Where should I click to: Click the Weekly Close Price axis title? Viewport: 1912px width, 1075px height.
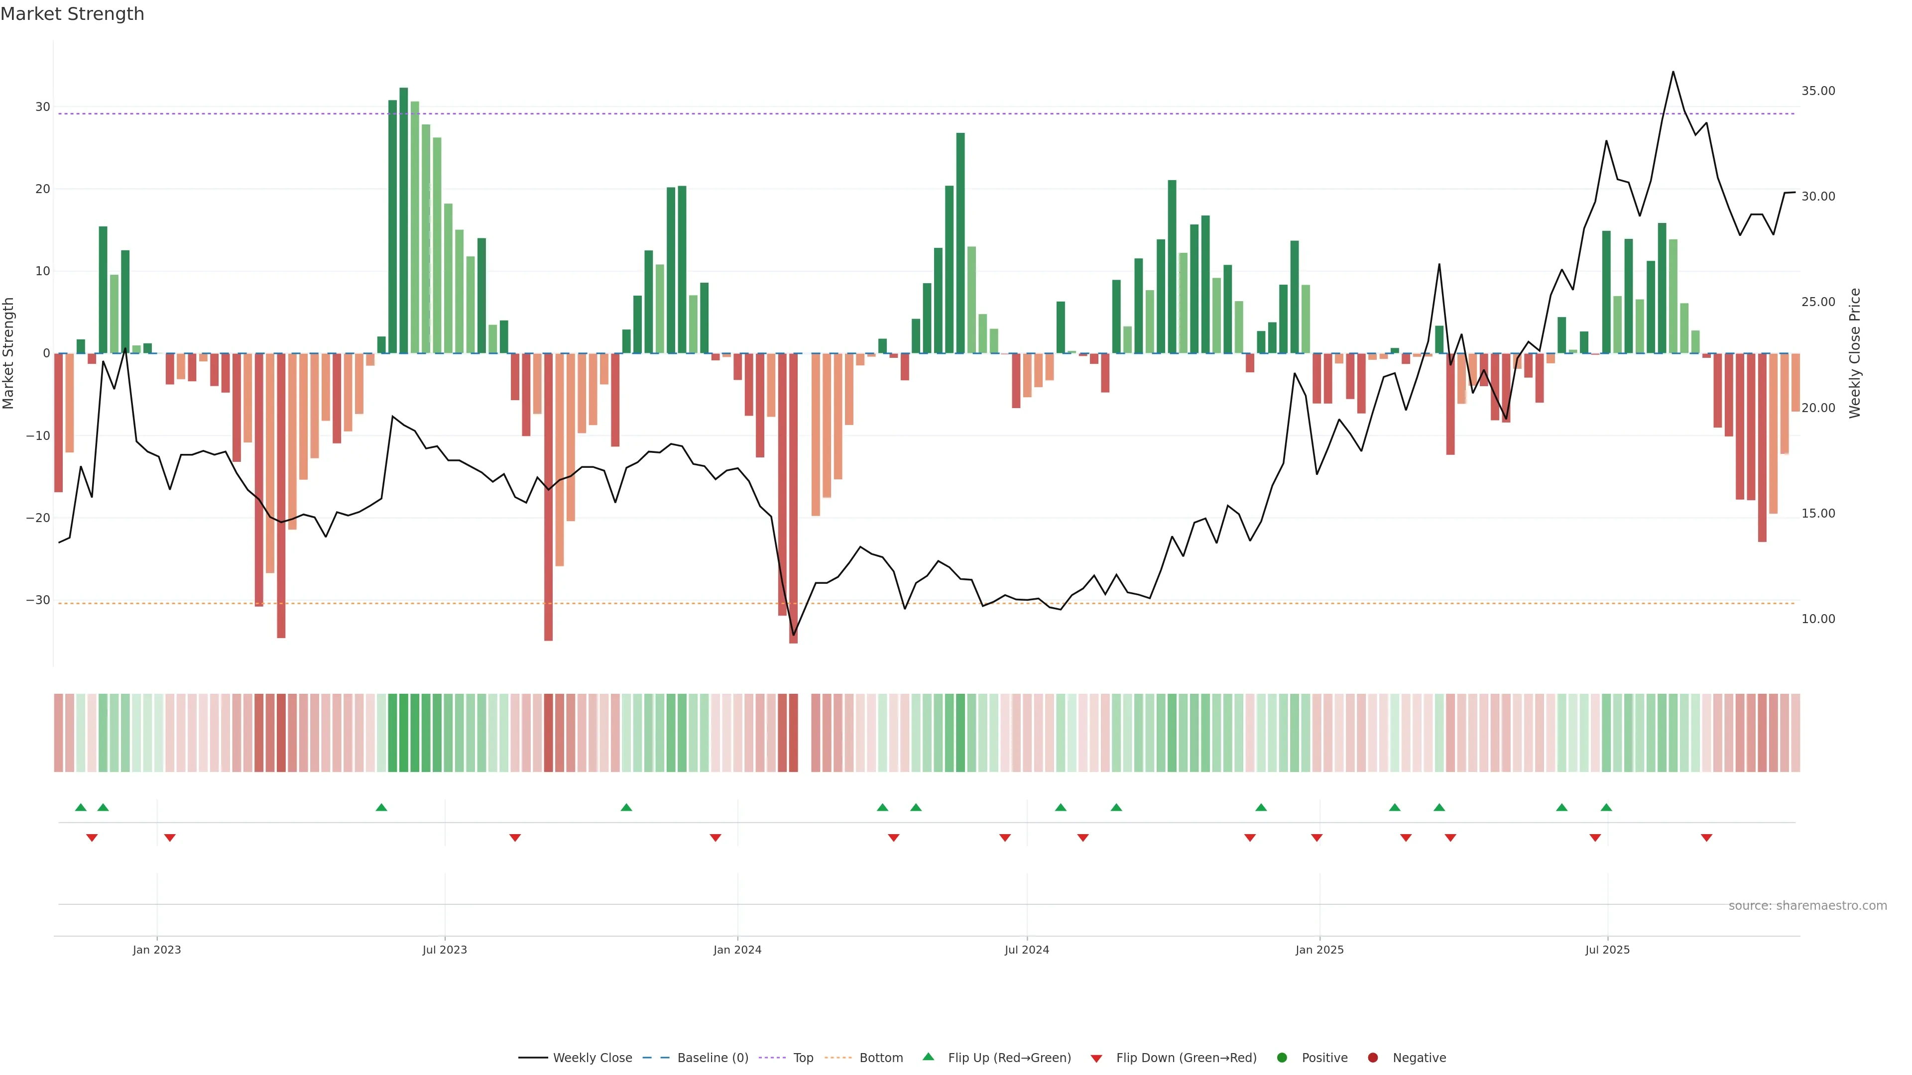click(1855, 353)
